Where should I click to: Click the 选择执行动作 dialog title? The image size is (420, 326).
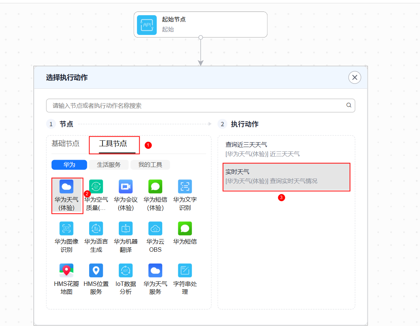click(x=67, y=78)
